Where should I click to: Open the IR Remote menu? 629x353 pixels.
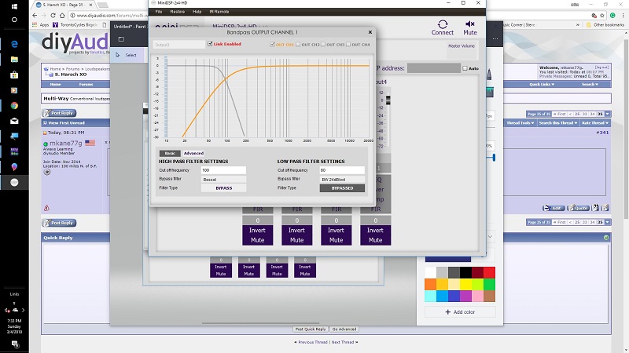[219, 12]
